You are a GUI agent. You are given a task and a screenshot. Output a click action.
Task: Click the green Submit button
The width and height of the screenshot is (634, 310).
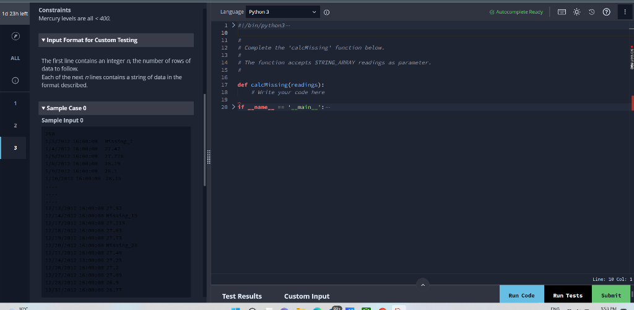click(611, 295)
